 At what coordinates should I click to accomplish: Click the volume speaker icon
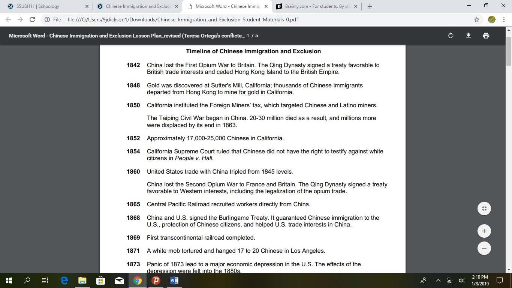click(462, 280)
